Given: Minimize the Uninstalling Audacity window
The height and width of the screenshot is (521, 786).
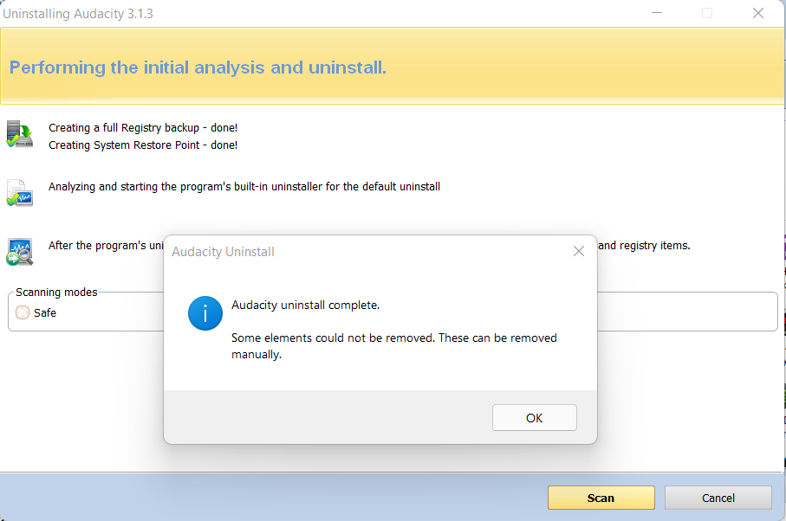Looking at the screenshot, I should point(657,13).
